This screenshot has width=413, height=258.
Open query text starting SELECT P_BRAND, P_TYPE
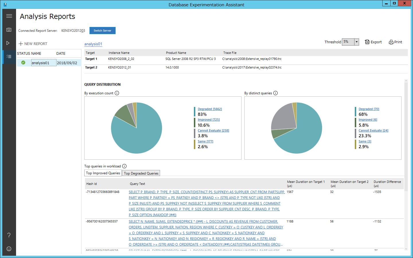[x=206, y=204]
